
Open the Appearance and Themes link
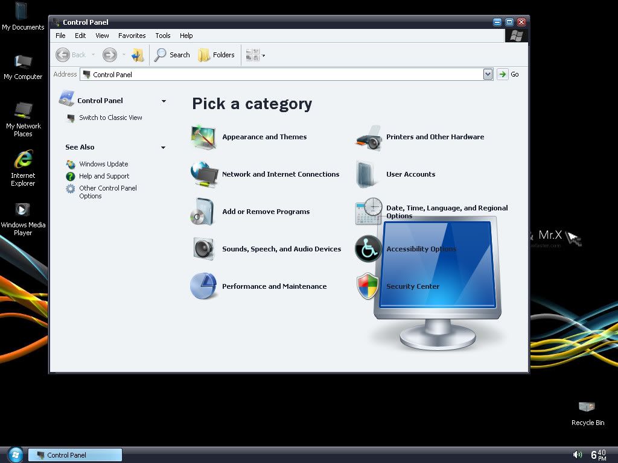[264, 137]
